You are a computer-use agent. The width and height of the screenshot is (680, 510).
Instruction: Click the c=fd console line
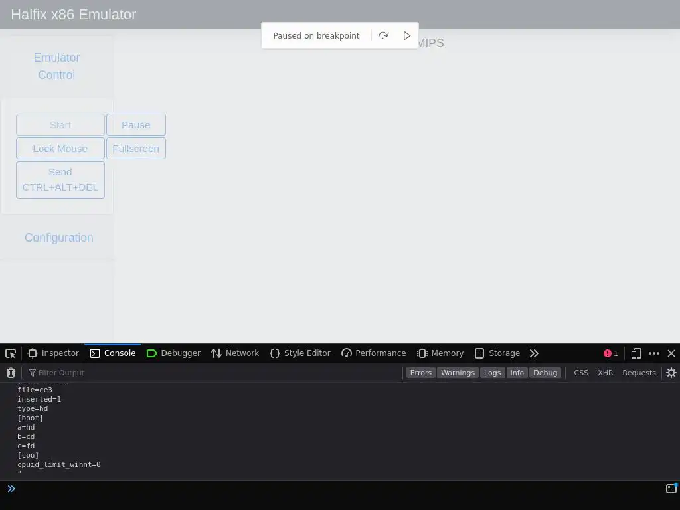pos(26,446)
